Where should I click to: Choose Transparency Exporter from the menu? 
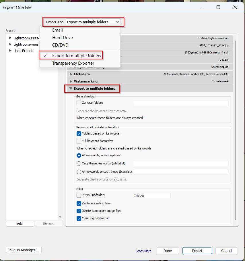pyautogui.click(x=73, y=63)
